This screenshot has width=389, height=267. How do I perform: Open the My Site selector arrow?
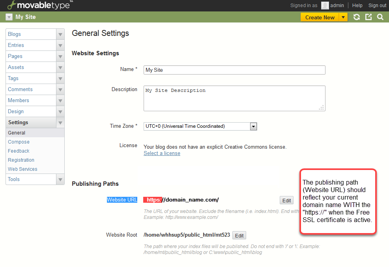click(9, 17)
